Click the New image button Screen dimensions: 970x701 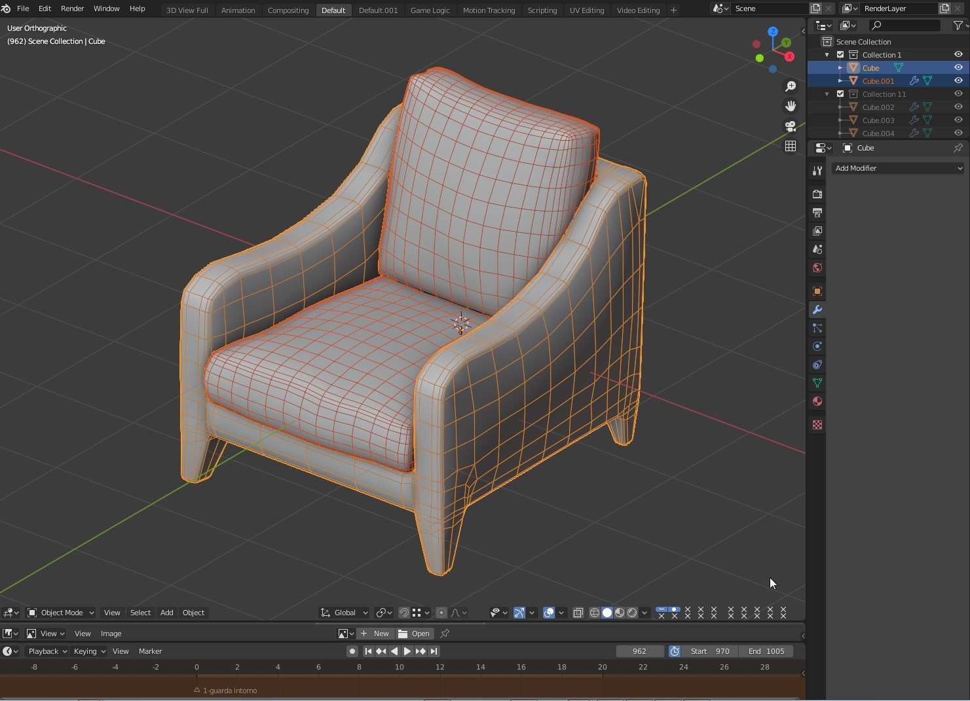tap(375, 634)
